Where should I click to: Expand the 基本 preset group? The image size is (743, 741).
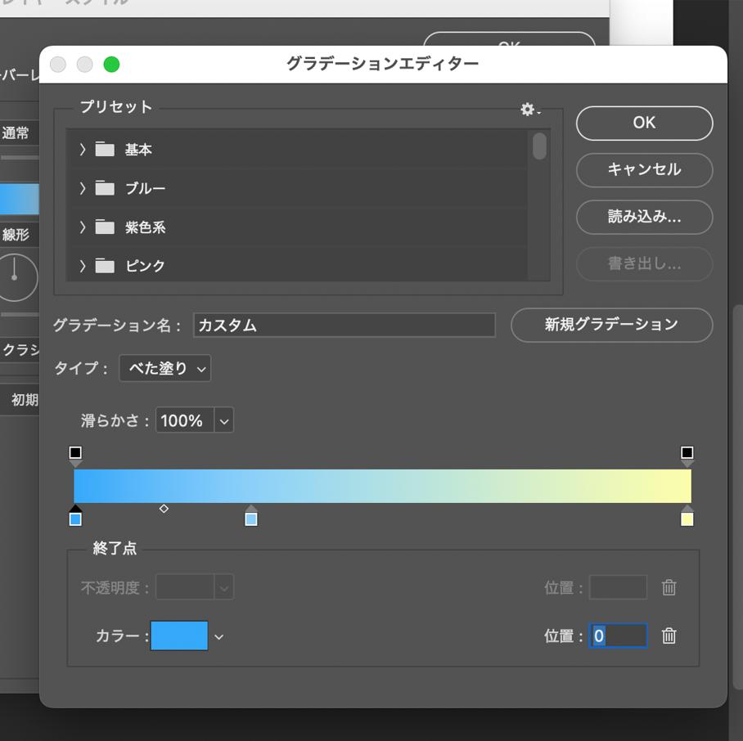point(82,150)
